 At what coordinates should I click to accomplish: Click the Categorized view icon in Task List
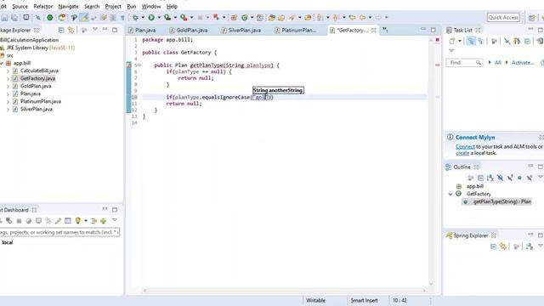click(471, 41)
